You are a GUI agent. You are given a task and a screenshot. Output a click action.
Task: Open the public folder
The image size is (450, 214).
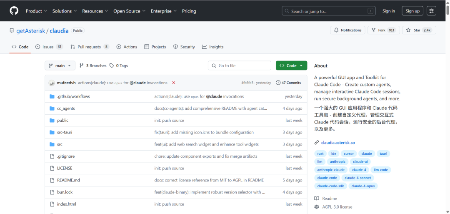pos(62,121)
